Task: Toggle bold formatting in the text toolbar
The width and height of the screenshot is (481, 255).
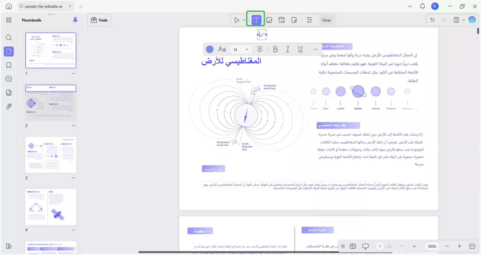Action: point(275,49)
